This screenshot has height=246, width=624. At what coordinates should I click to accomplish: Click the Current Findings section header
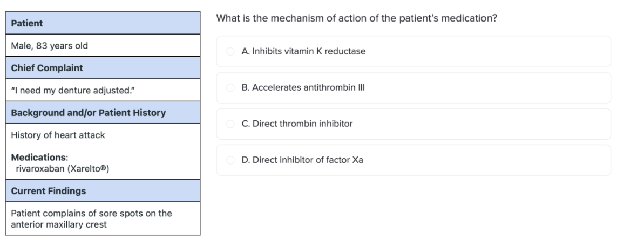(x=103, y=191)
